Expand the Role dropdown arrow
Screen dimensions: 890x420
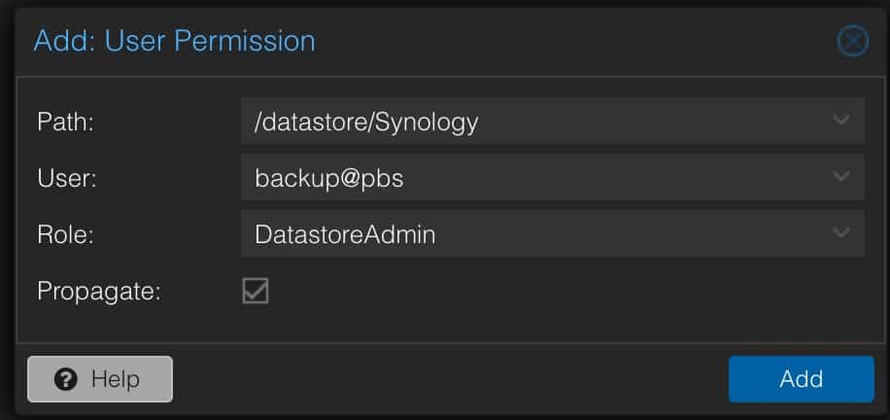point(840,233)
